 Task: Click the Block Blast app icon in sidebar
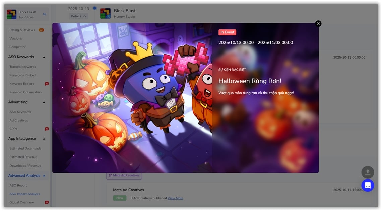coord(12,14)
